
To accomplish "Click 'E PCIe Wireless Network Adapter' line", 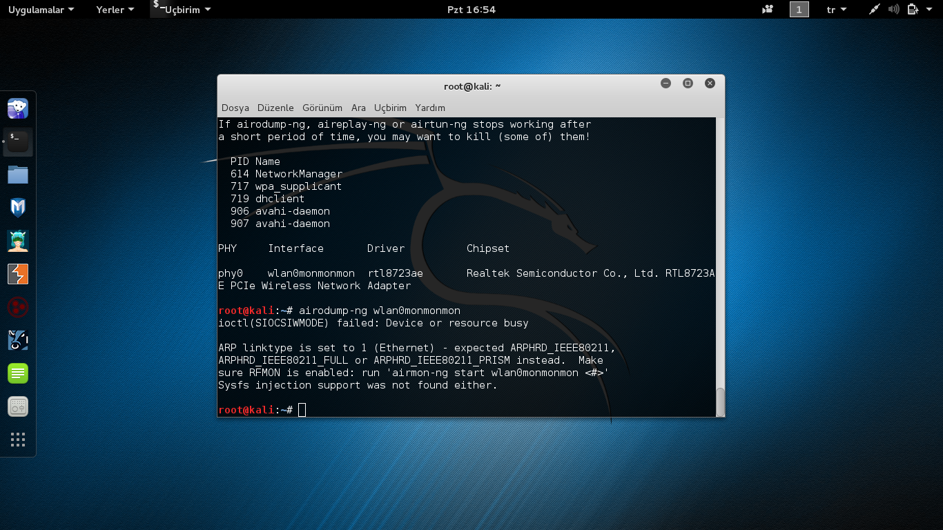I will (x=315, y=286).
